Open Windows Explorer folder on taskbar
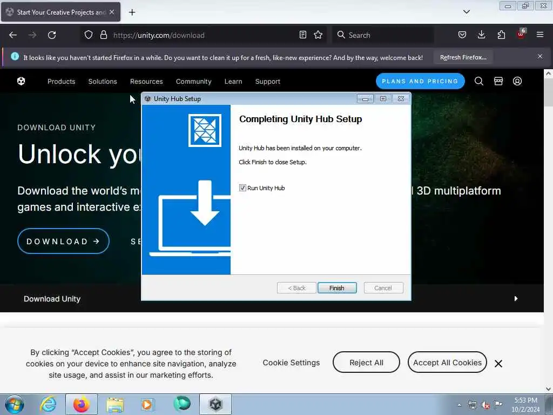This screenshot has width=553, height=415. coord(115,404)
